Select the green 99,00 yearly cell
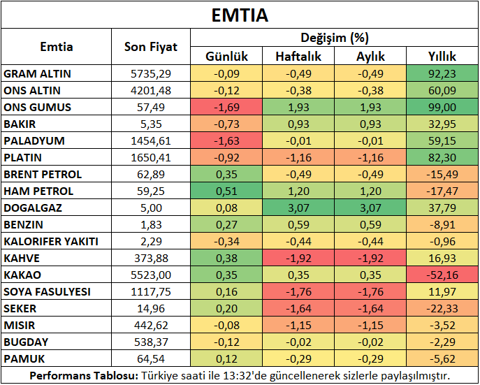The width and height of the screenshot is (480, 385). (442, 107)
